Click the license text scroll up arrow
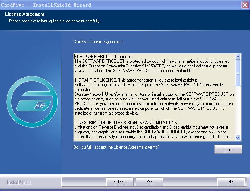The width and height of the screenshot is (250, 191). (x=238, y=57)
